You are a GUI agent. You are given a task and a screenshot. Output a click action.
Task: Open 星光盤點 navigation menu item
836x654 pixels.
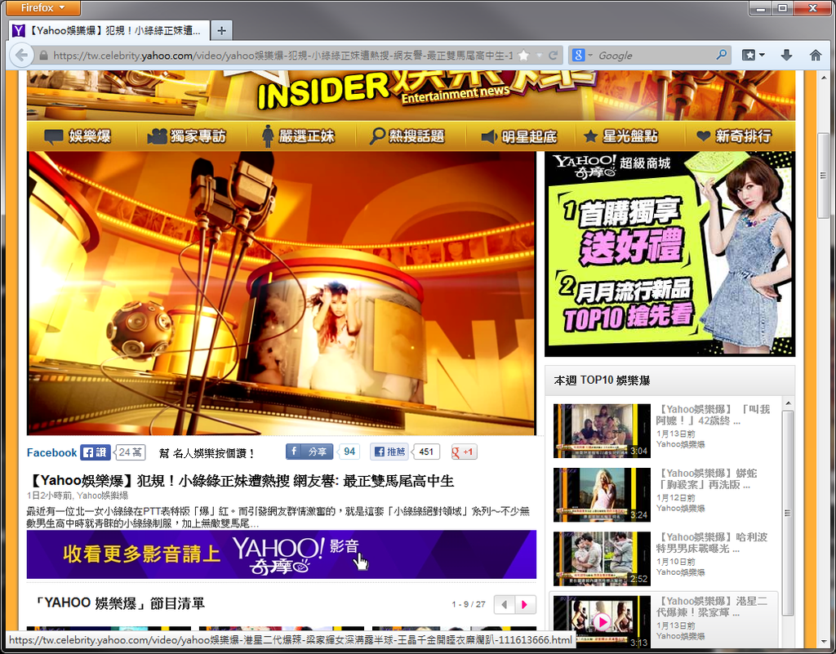(x=620, y=136)
